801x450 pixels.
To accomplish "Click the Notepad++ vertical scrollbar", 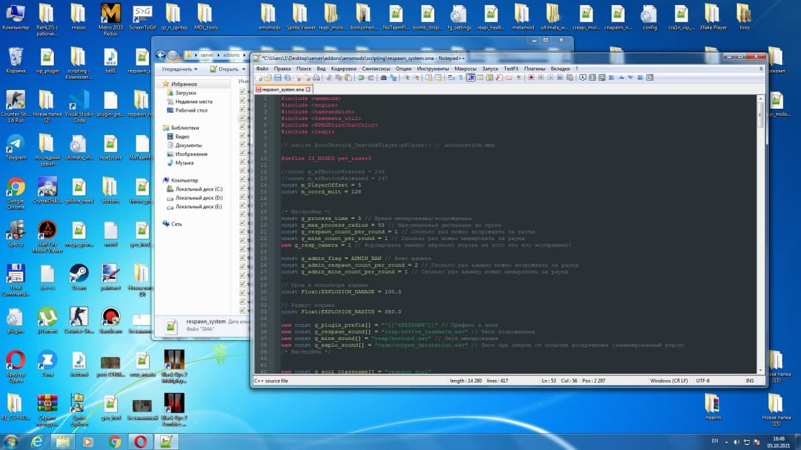I will pyautogui.click(x=761, y=233).
